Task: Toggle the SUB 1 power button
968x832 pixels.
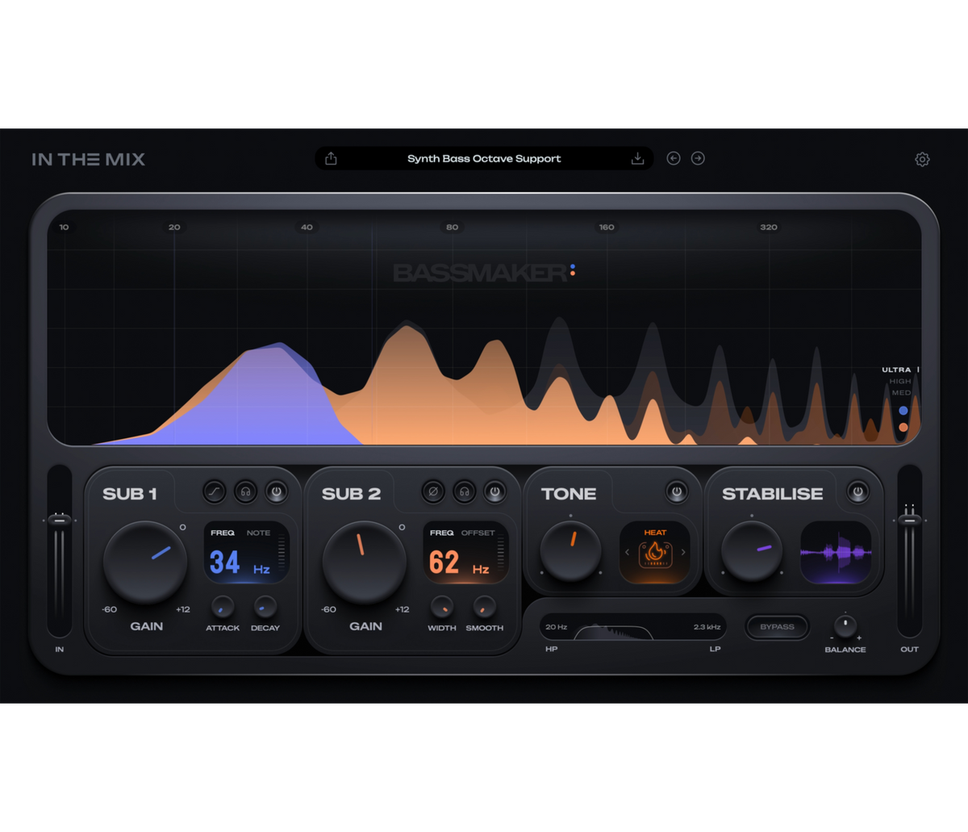Action: coord(276,491)
